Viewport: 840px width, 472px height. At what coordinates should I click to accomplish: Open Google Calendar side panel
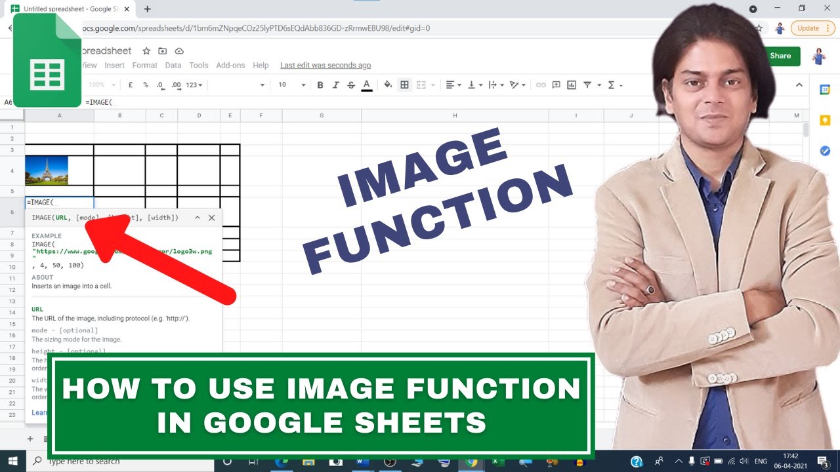[825, 90]
